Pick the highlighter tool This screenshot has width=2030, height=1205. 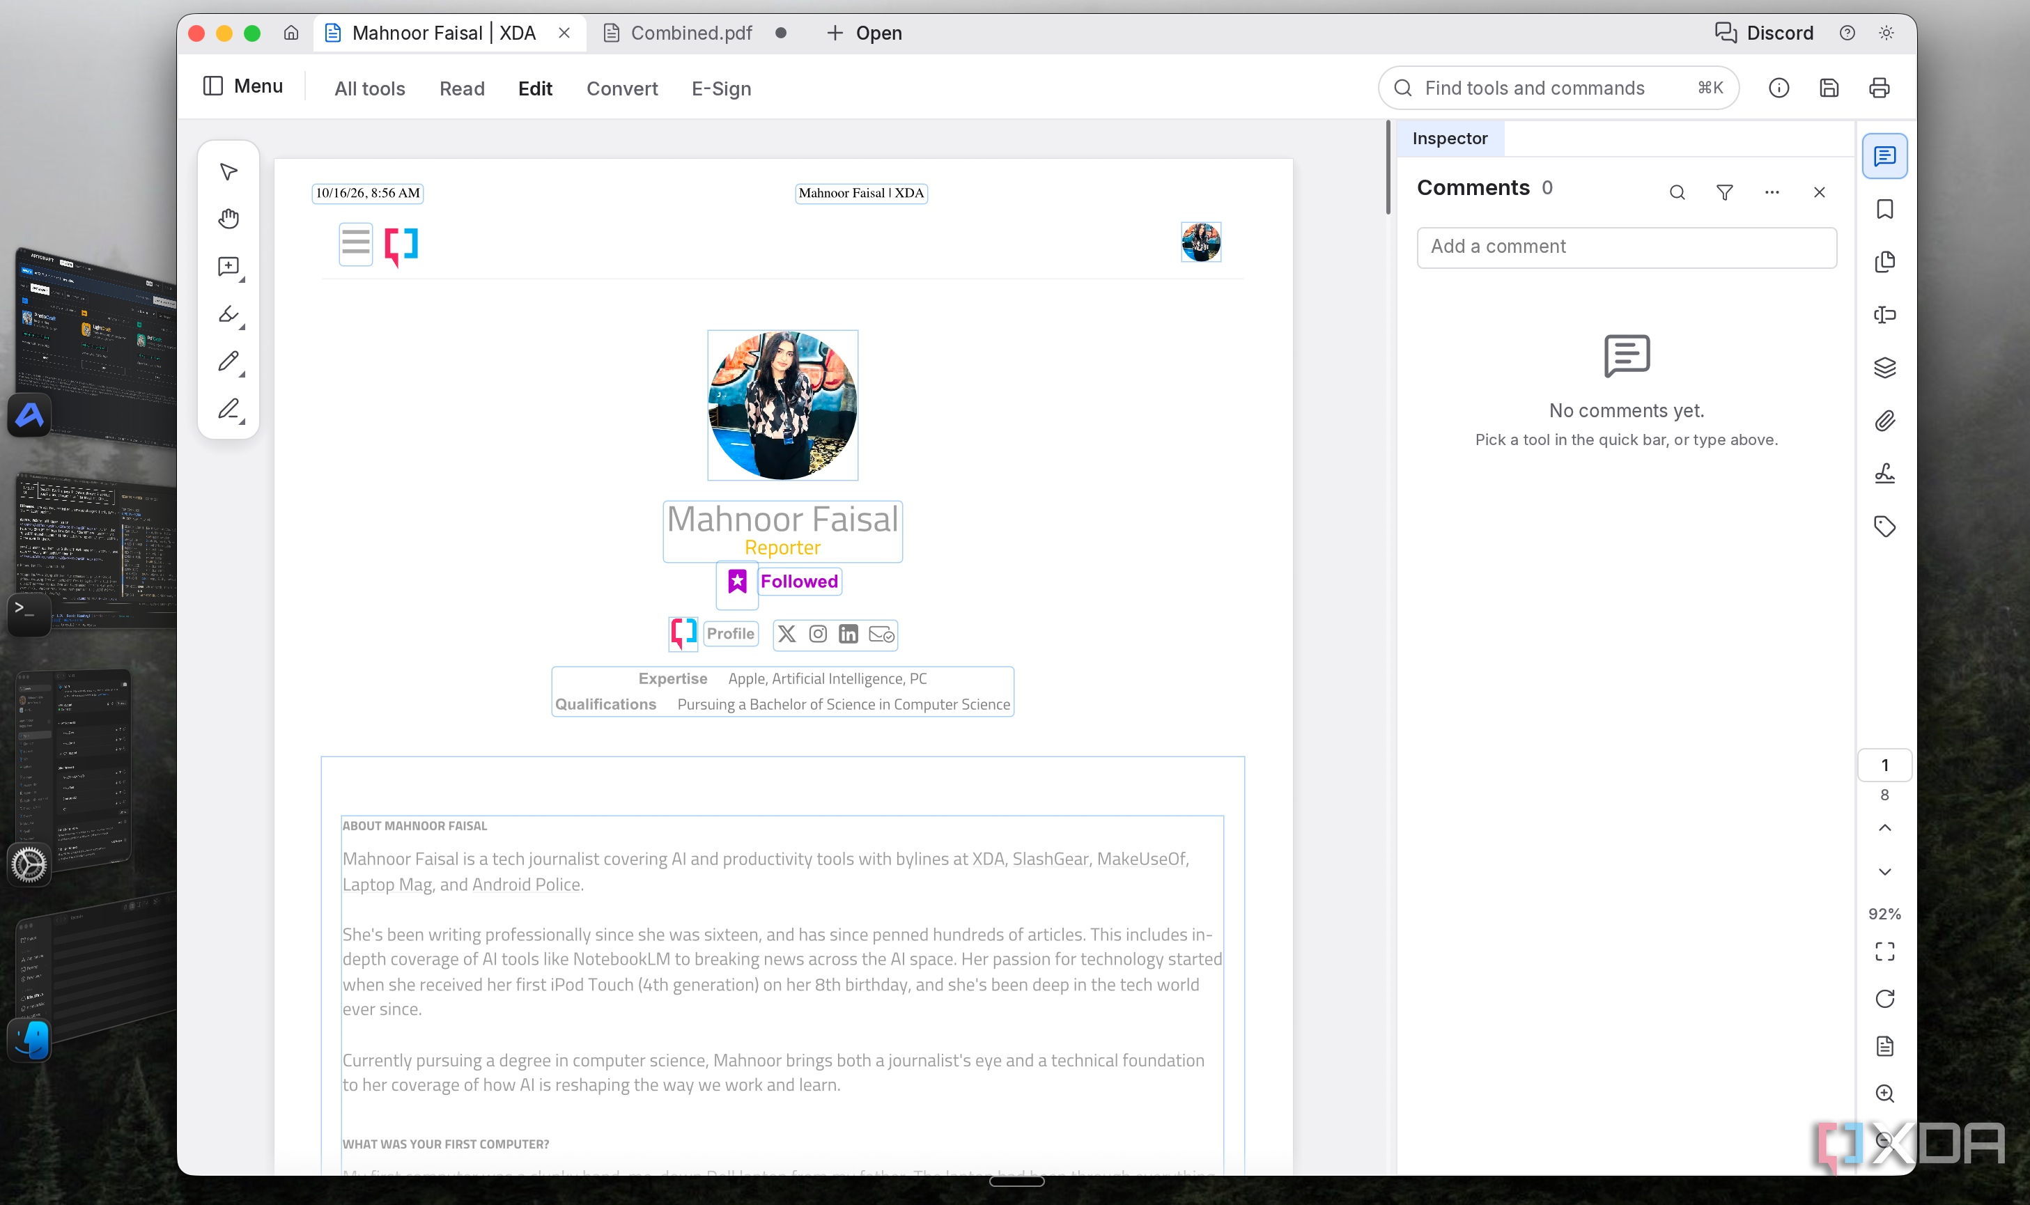click(x=228, y=314)
